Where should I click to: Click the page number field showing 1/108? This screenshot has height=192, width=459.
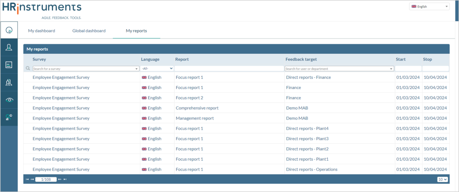coord(46,179)
